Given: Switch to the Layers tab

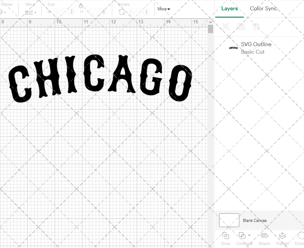Looking at the screenshot, I should tap(230, 8).
